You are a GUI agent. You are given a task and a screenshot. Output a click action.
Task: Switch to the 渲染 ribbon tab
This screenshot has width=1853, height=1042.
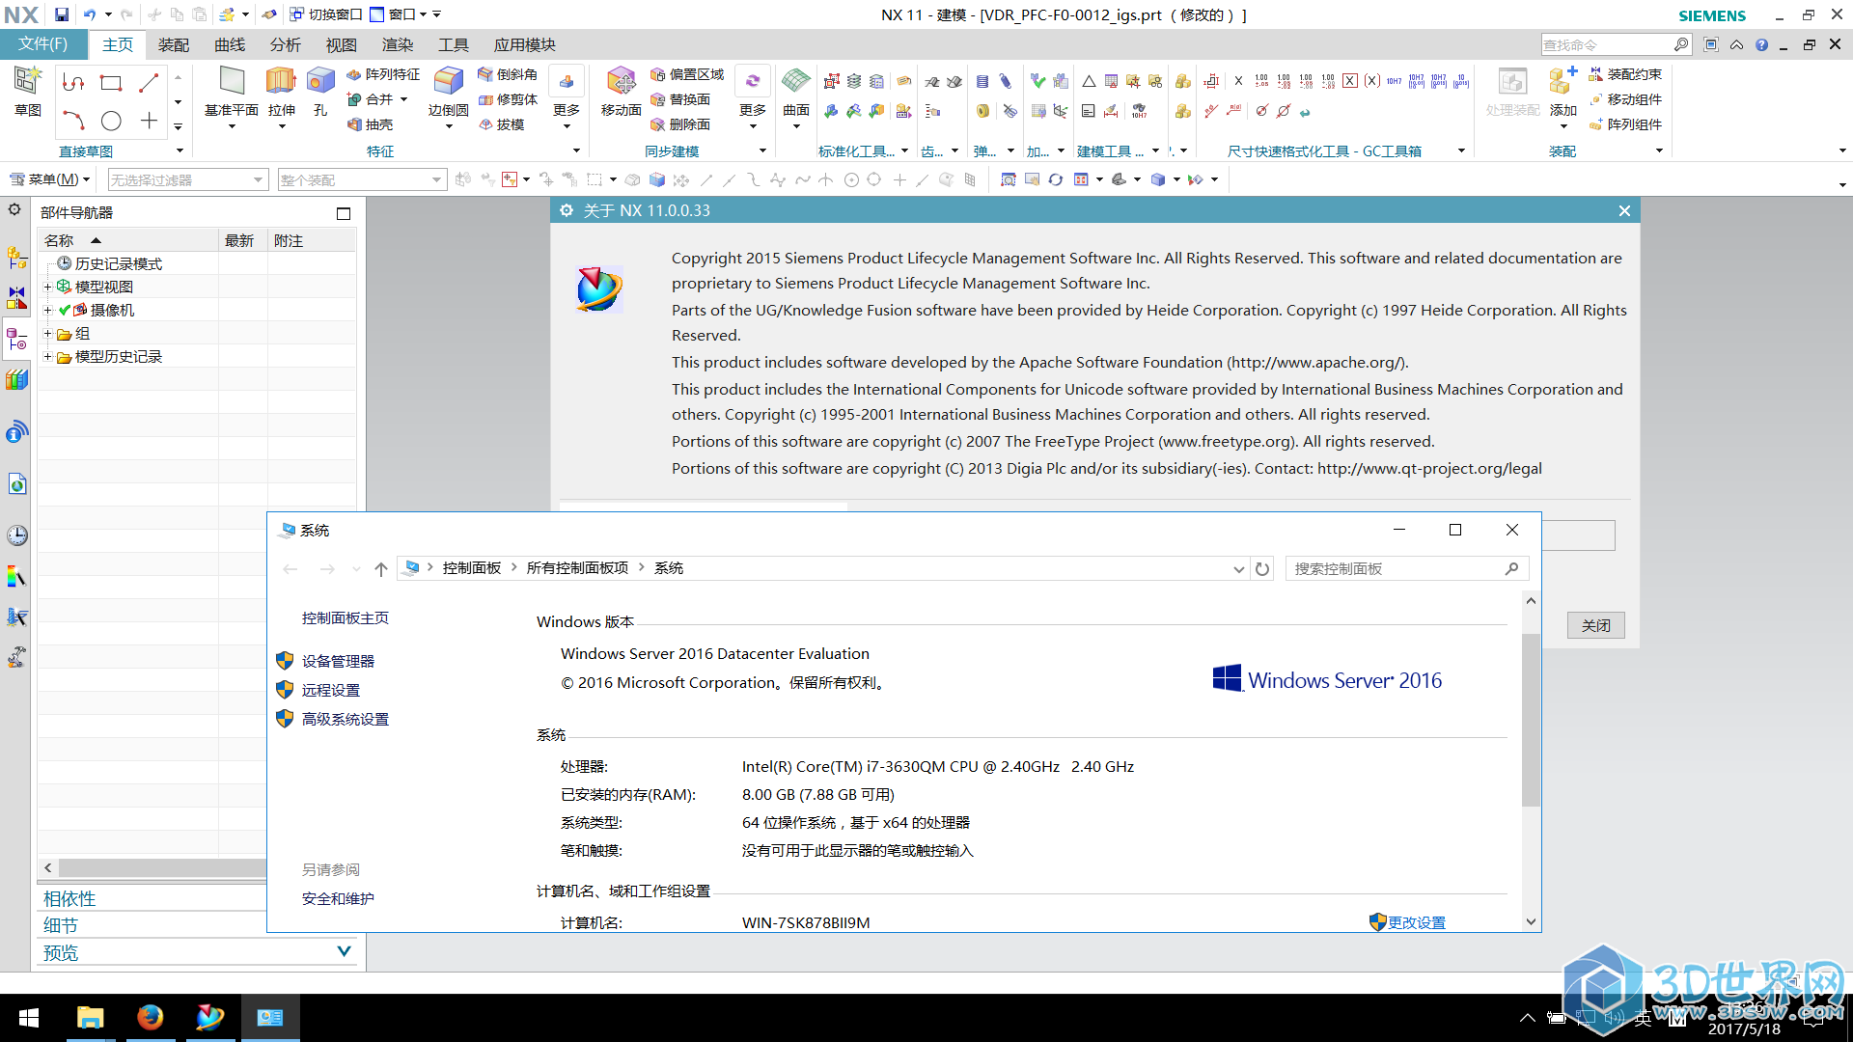pos(398,45)
